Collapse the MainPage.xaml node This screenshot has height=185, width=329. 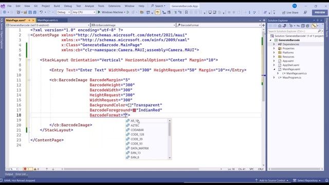pos(274,69)
